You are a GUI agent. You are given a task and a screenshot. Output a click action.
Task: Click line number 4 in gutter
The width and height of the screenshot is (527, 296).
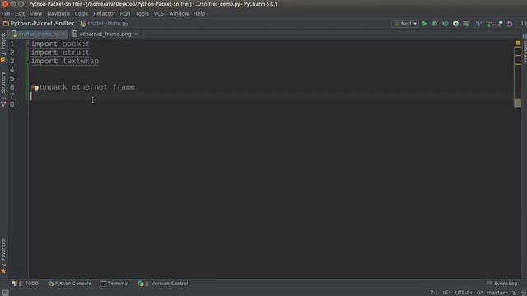[x=12, y=70]
